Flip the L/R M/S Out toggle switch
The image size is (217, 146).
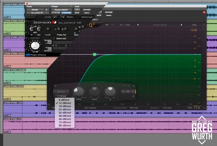(39, 29)
